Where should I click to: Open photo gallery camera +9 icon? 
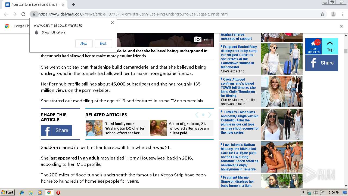(x=201, y=39)
